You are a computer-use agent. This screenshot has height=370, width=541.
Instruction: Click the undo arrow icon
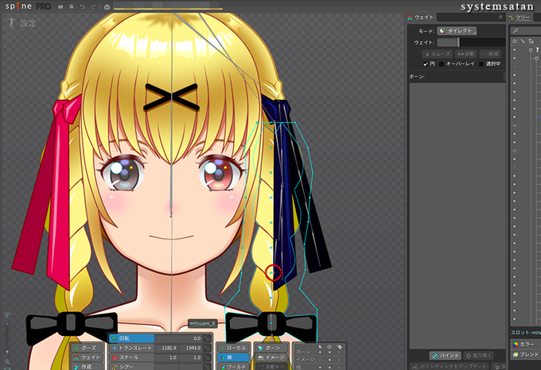83,6
